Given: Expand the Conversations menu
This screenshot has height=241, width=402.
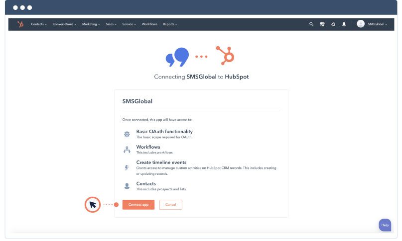Looking at the screenshot, I should 64,24.
